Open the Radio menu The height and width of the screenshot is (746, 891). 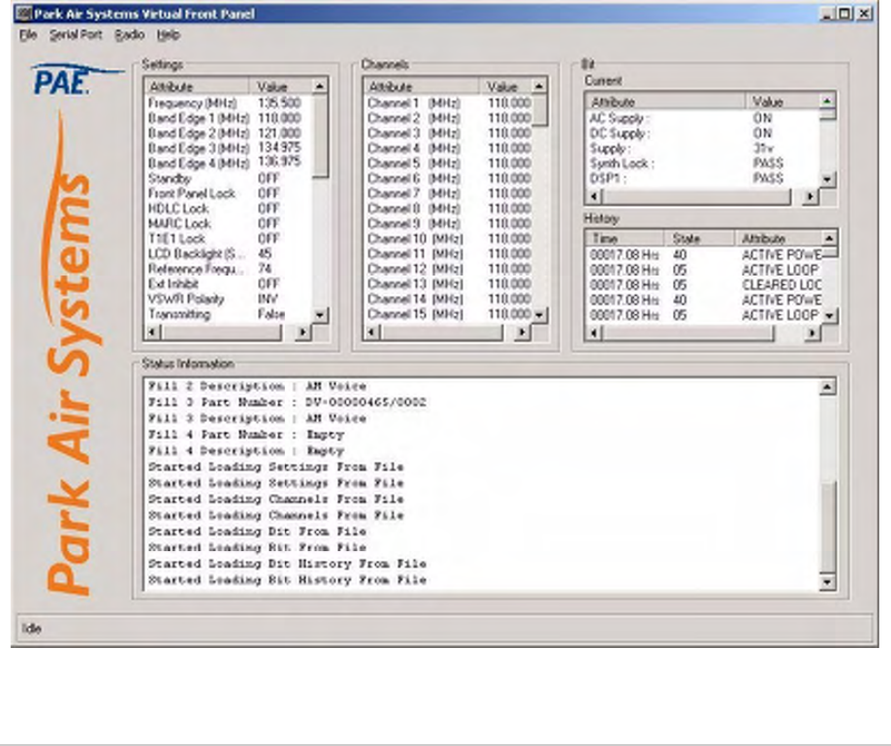coord(130,35)
